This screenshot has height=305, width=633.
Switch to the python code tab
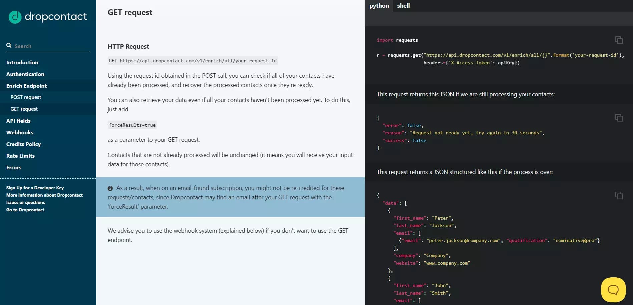(x=379, y=6)
